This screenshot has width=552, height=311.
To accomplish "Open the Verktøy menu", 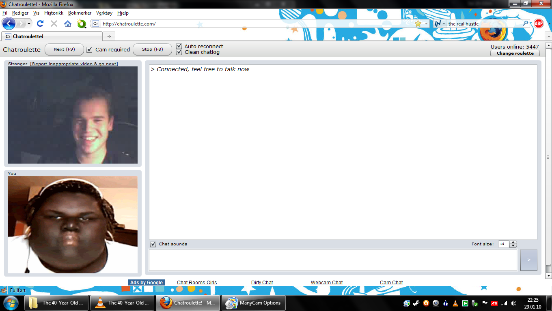I will pyautogui.click(x=104, y=13).
